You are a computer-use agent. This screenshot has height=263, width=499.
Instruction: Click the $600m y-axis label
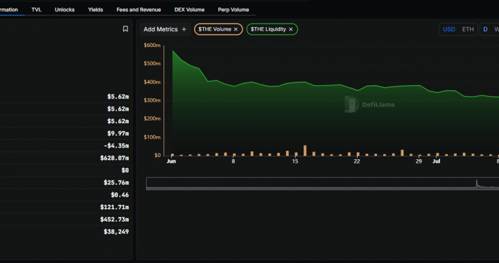coord(152,45)
